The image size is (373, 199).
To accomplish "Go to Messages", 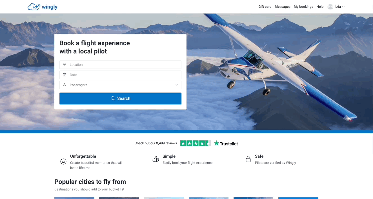I will tap(283, 7).
